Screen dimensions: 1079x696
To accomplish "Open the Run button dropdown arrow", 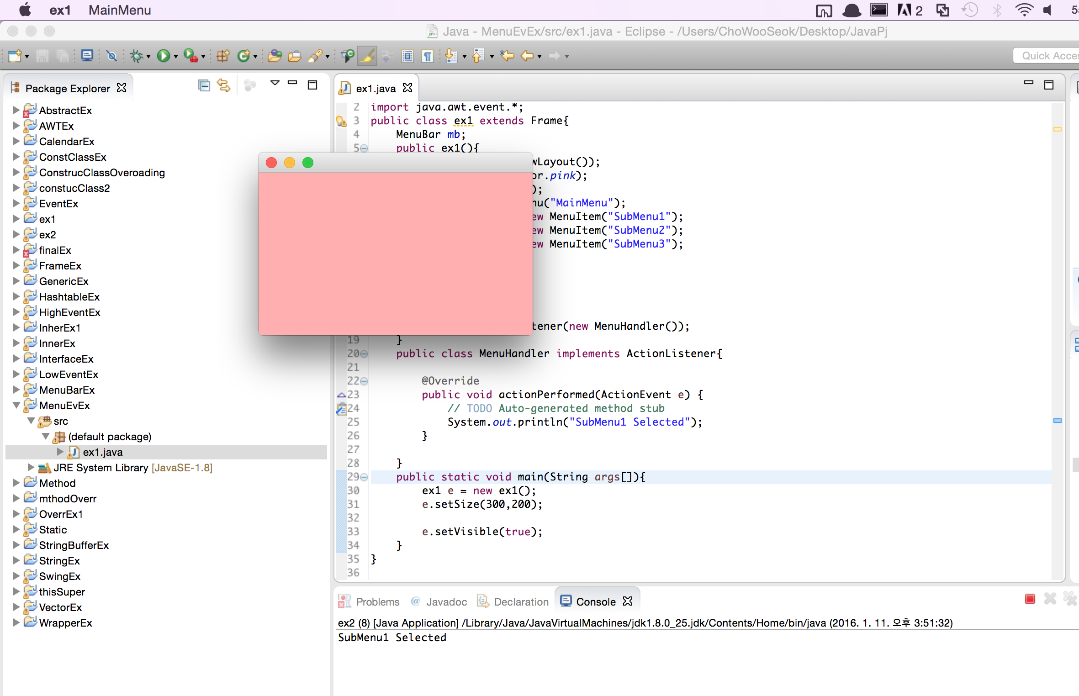I will click(176, 57).
